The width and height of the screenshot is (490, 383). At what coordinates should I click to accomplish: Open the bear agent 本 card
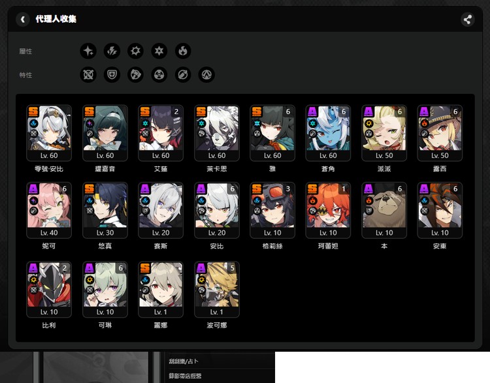[384, 210]
